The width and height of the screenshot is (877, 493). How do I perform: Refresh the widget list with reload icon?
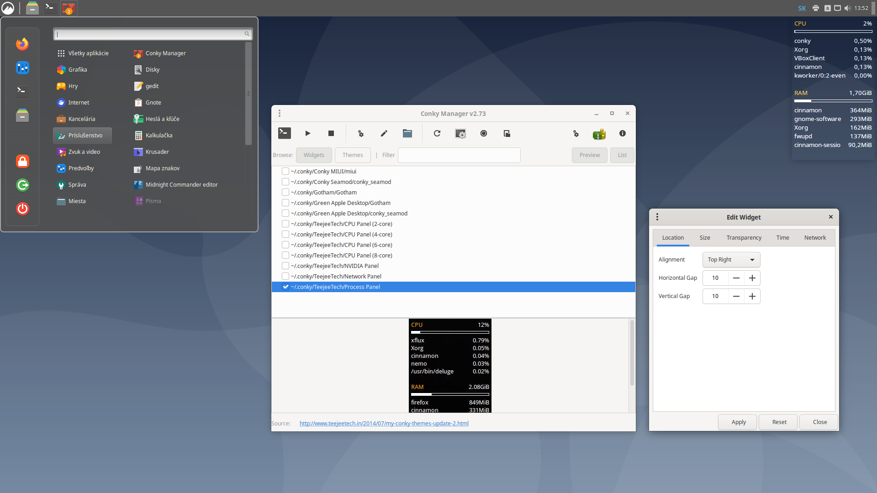[437, 133]
